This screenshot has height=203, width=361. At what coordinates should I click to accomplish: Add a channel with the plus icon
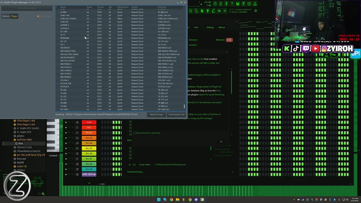89,183
